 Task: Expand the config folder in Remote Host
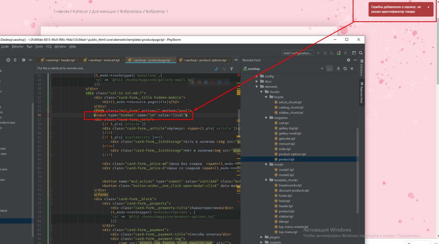tap(257, 76)
